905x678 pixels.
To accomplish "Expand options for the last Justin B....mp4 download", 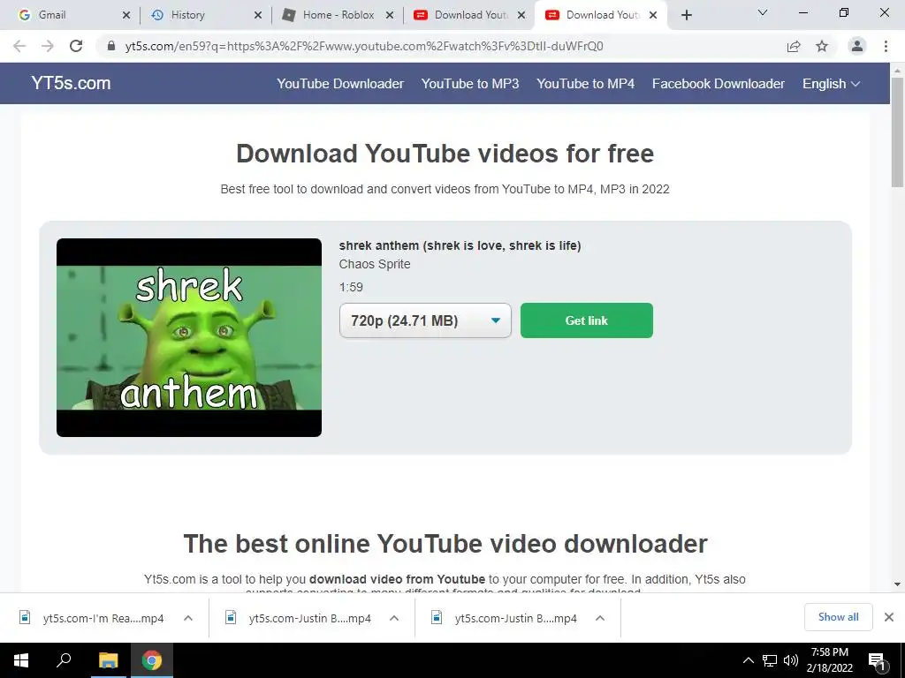I will (600, 618).
